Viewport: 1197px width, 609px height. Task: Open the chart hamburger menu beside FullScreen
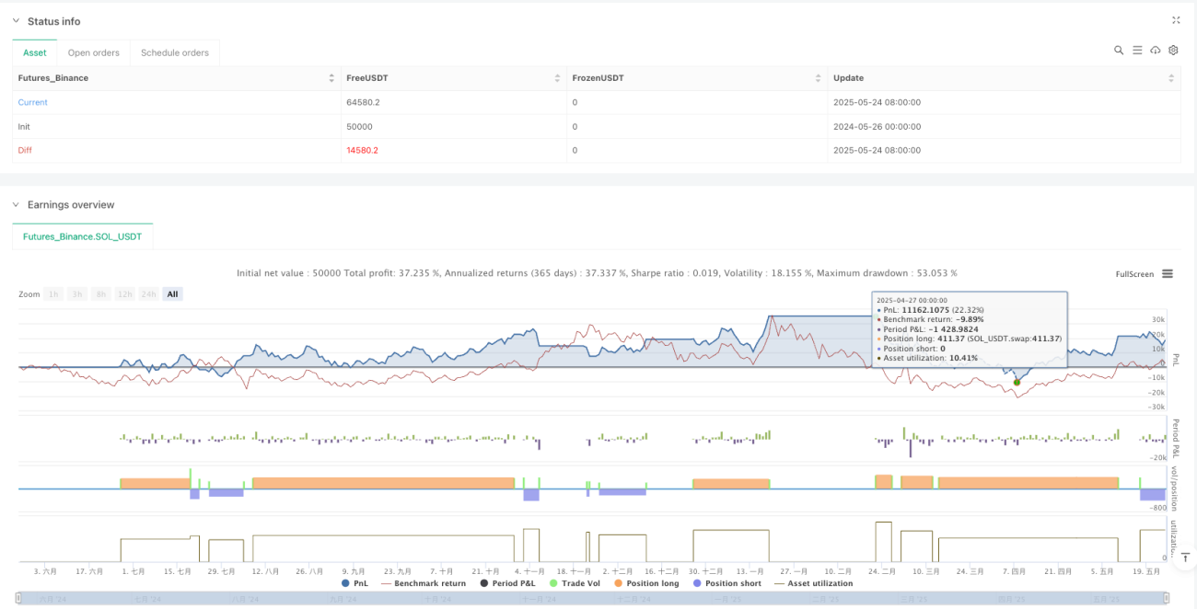tap(1168, 273)
